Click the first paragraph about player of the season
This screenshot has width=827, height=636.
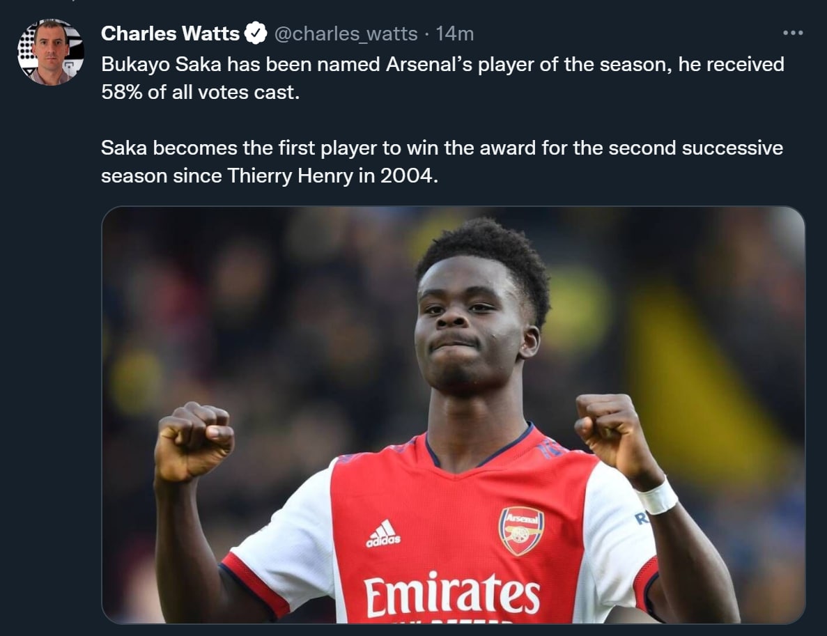point(442,78)
